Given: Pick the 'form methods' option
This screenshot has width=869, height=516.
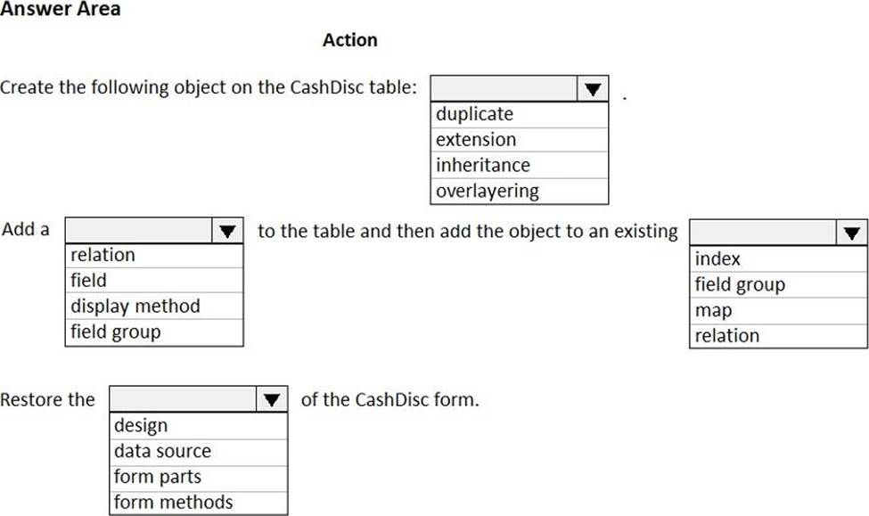Looking at the screenshot, I should coord(199,503).
